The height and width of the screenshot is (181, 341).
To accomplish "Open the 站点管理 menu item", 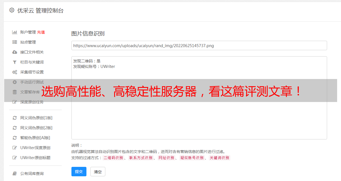I will click(28, 42).
